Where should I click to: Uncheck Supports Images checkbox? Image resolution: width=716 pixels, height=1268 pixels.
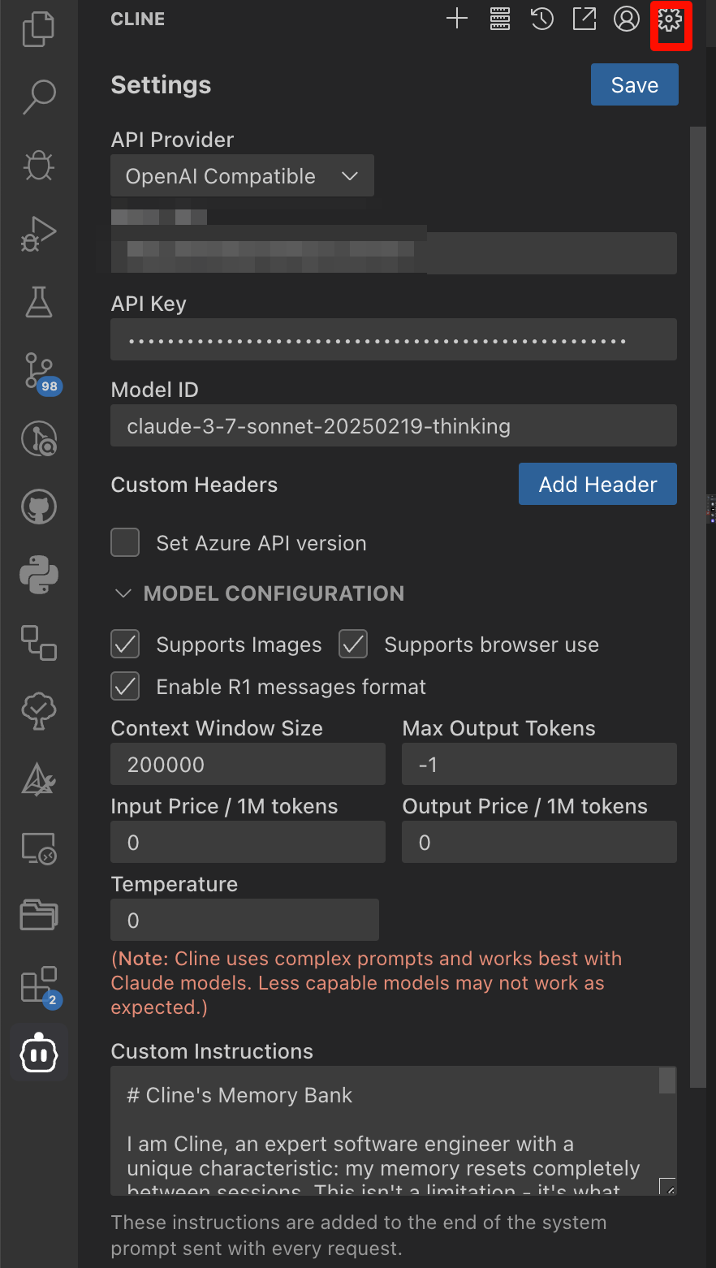pos(125,645)
